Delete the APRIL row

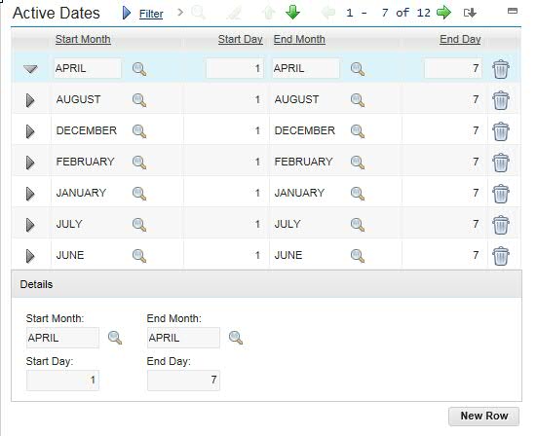click(x=501, y=69)
